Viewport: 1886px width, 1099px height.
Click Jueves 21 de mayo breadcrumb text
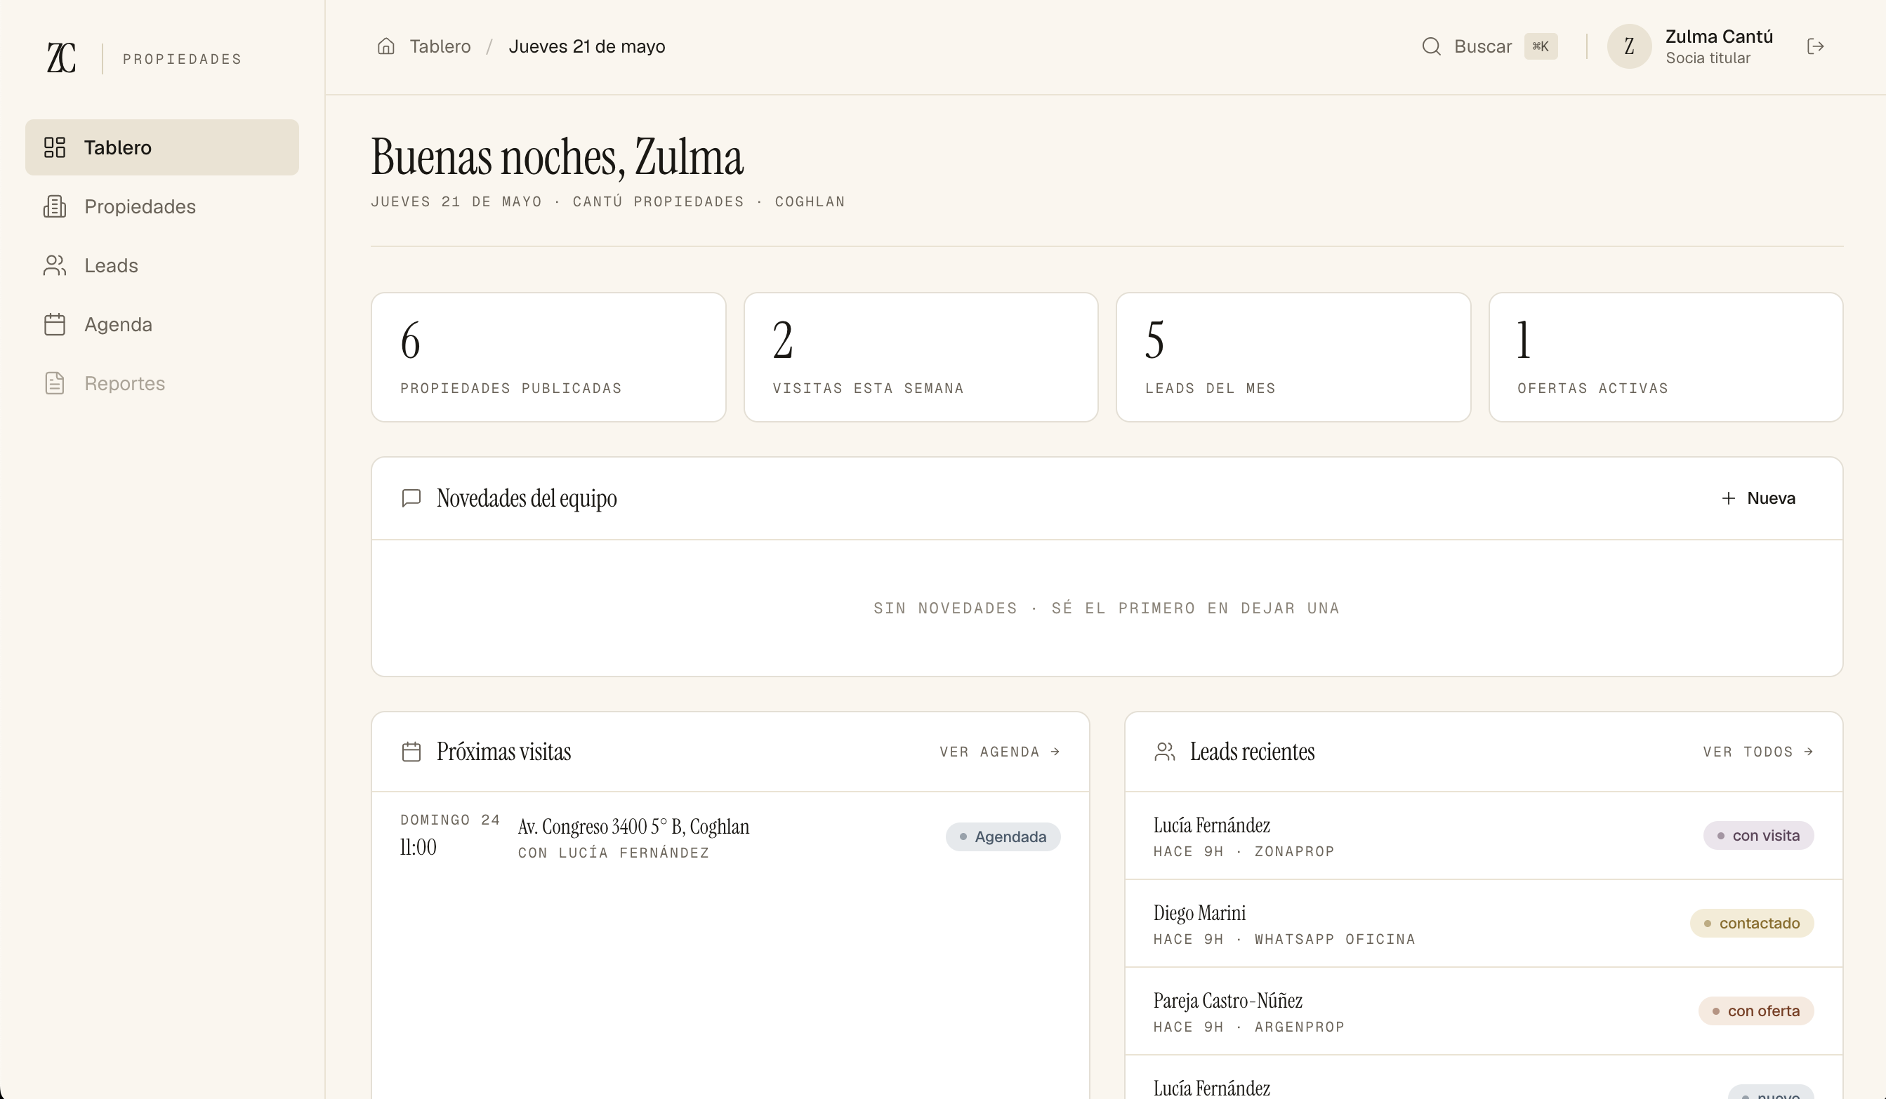click(x=587, y=46)
